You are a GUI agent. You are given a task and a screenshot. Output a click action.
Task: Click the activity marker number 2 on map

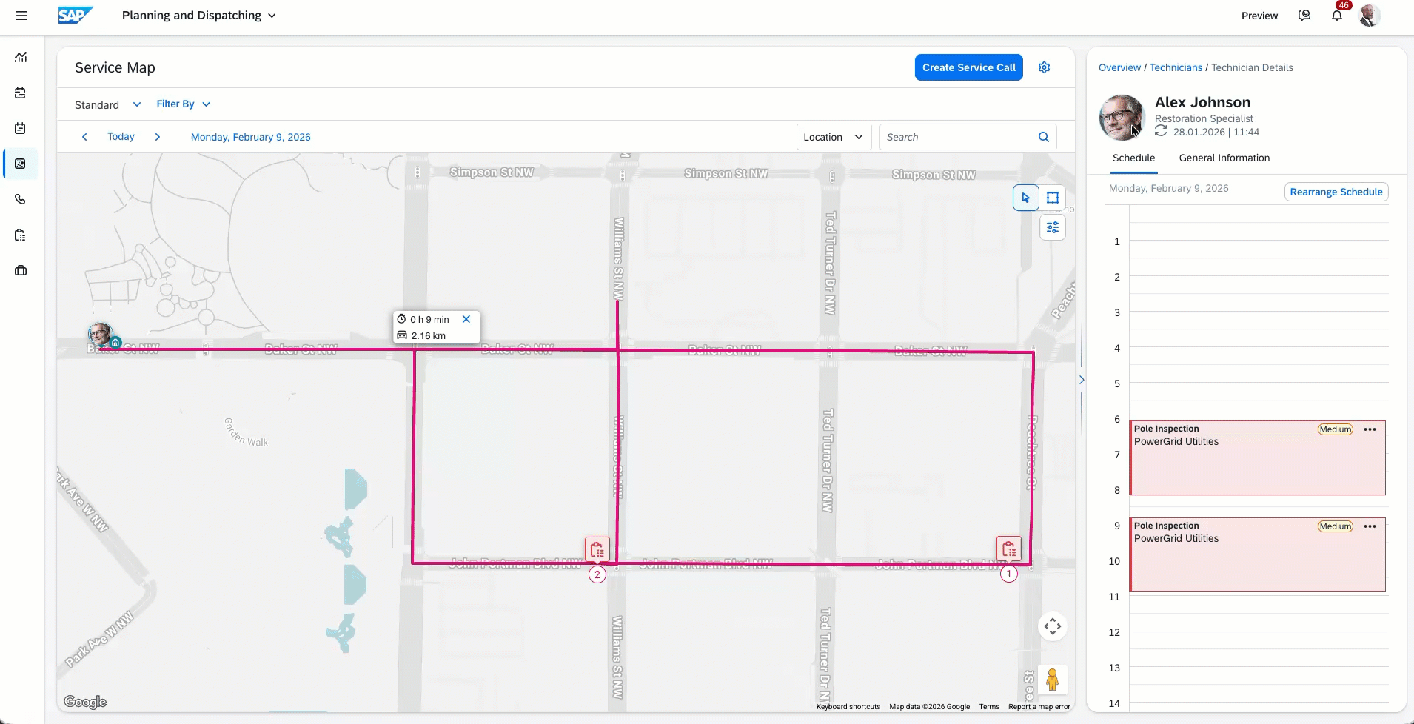[x=597, y=574]
